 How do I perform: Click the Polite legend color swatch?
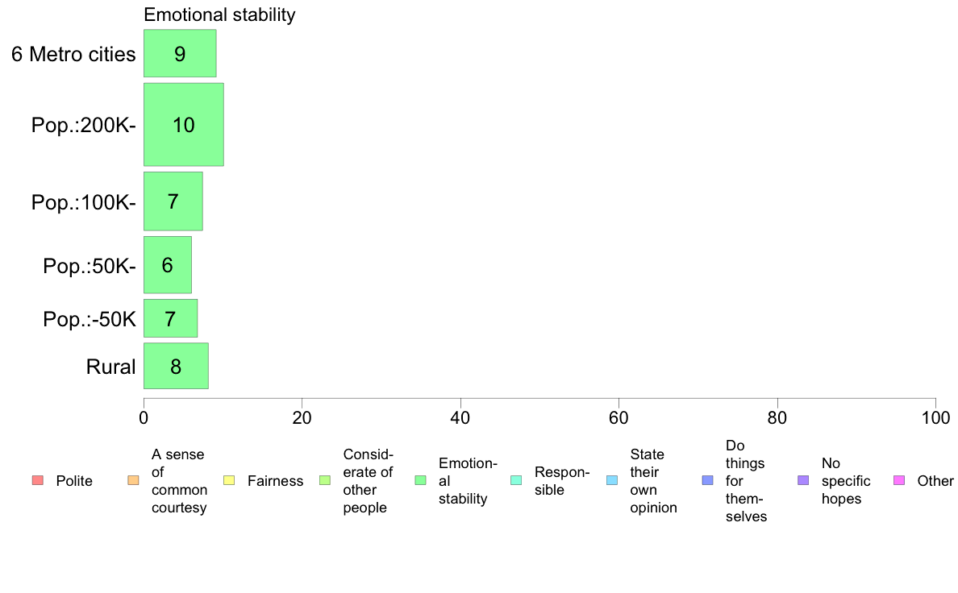37,481
